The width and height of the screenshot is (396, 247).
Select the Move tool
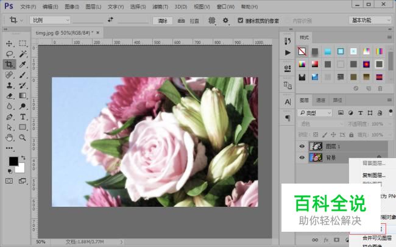9,43
